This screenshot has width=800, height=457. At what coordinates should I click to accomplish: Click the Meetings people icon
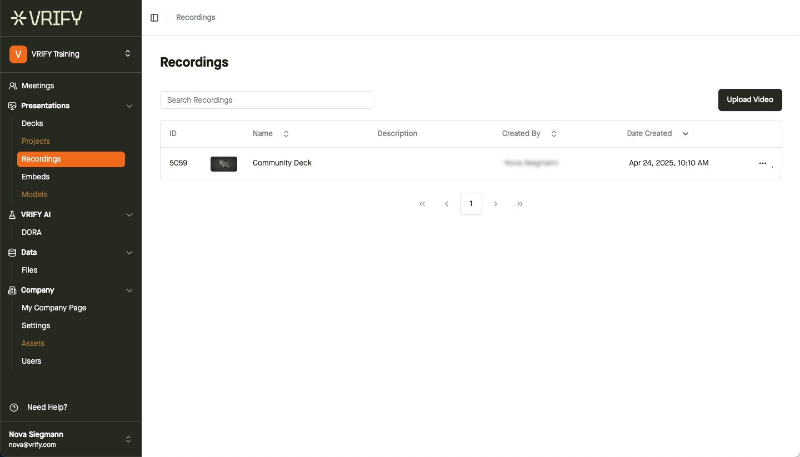point(13,86)
